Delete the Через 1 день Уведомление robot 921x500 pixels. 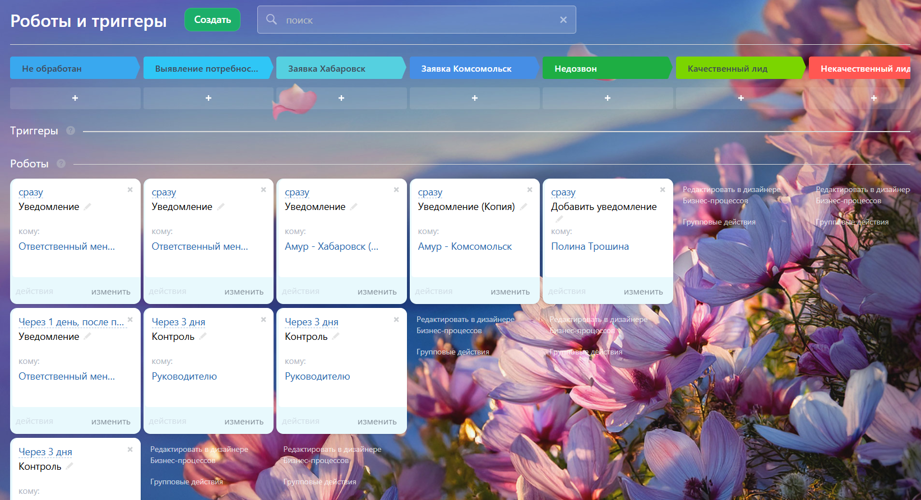coord(130,320)
